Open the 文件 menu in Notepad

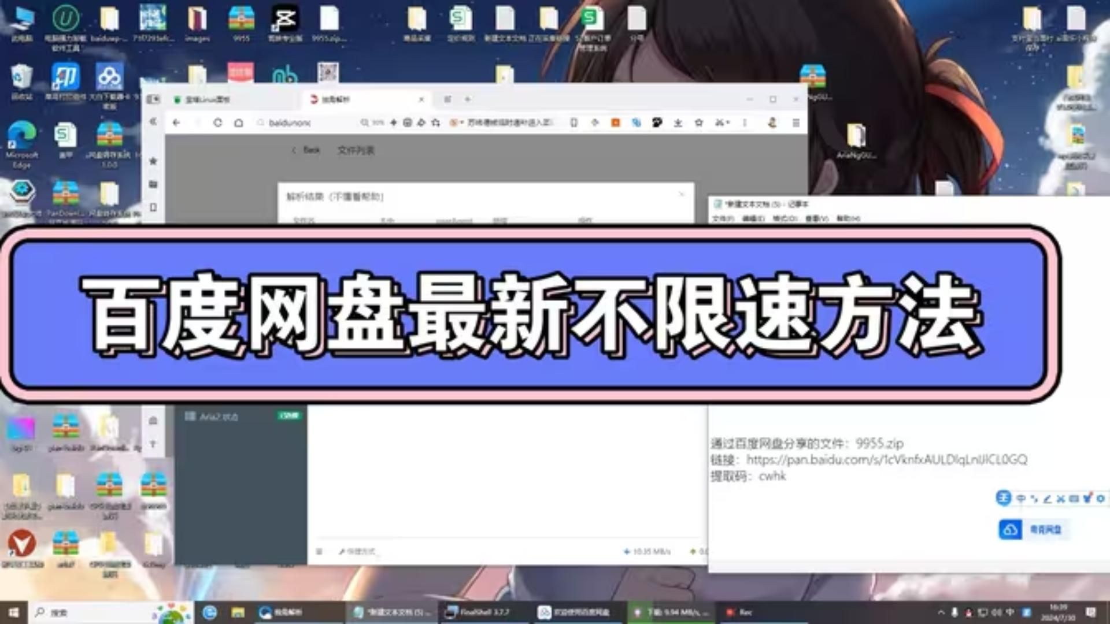click(723, 218)
